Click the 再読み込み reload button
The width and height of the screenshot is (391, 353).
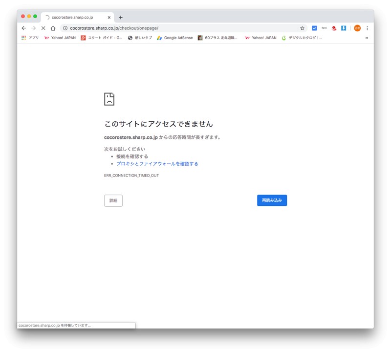click(272, 200)
